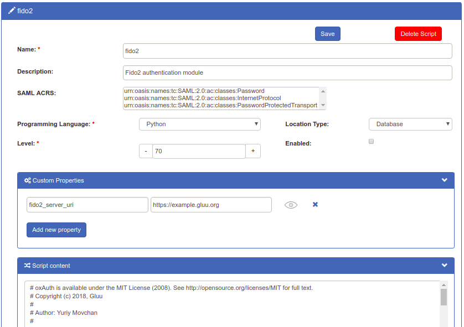Click the script content scrollbar thumb

tap(444, 297)
